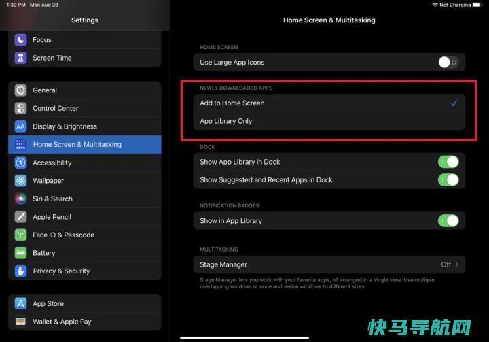Click the Display & Brightness AA icon
This screenshot has height=342, width=489.
pyautogui.click(x=20, y=126)
